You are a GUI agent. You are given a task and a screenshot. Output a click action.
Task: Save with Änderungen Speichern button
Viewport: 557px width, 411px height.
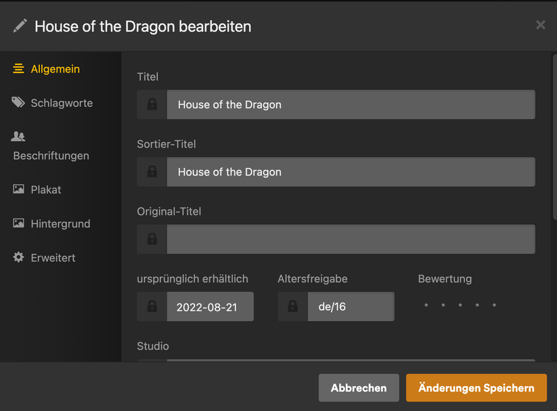pos(476,388)
